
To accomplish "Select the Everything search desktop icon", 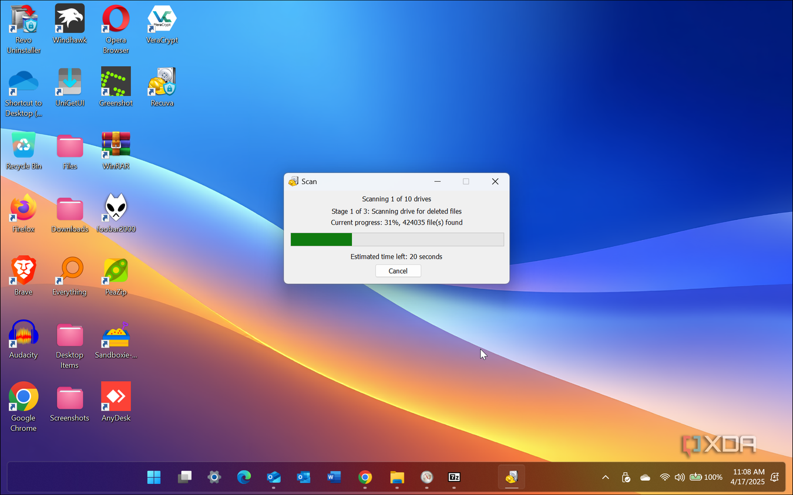I will click(x=69, y=276).
